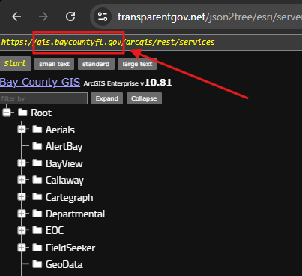
Task: Select the Aerials tree label
Action: pyautogui.click(x=60, y=130)
